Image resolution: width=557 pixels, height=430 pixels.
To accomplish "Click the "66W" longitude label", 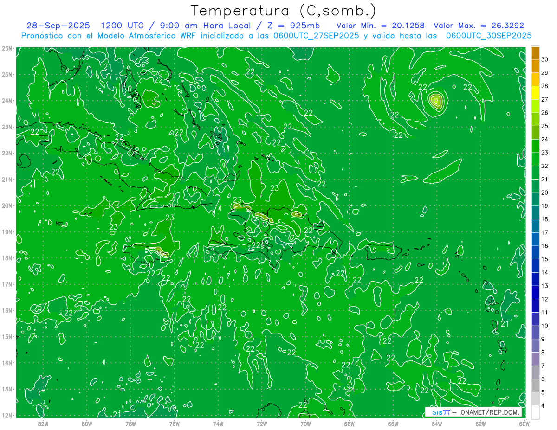I will pos(393,424).
